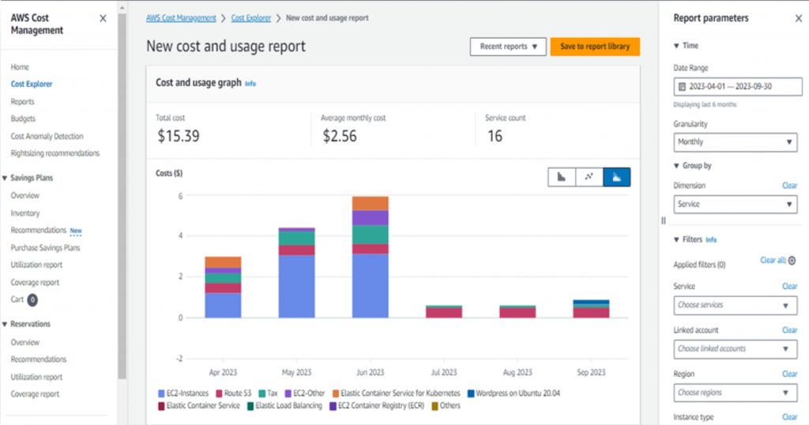Open the Dimension Service dropdown
809x425 pixels.
(736, 205)
